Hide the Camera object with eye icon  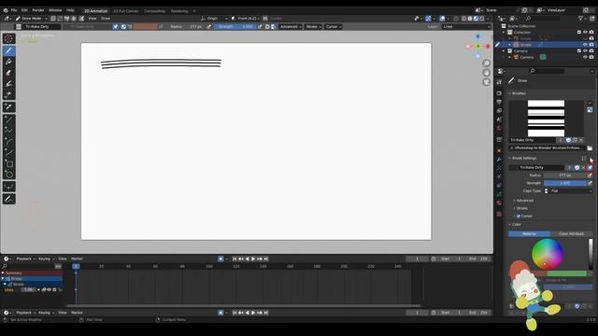585,57
